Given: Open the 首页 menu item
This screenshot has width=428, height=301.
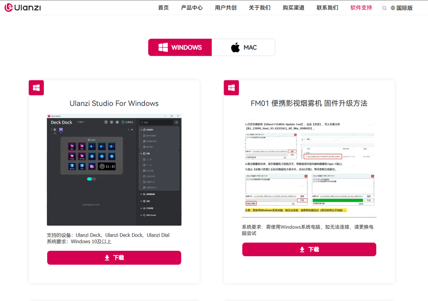Looking at the screenshot, I should [x=164, y=8].
